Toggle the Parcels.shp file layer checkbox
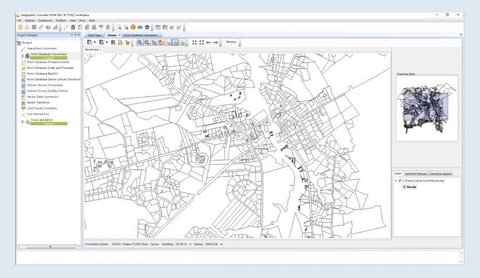The height and width of the screenshot is (278, 480). [400, 180]
